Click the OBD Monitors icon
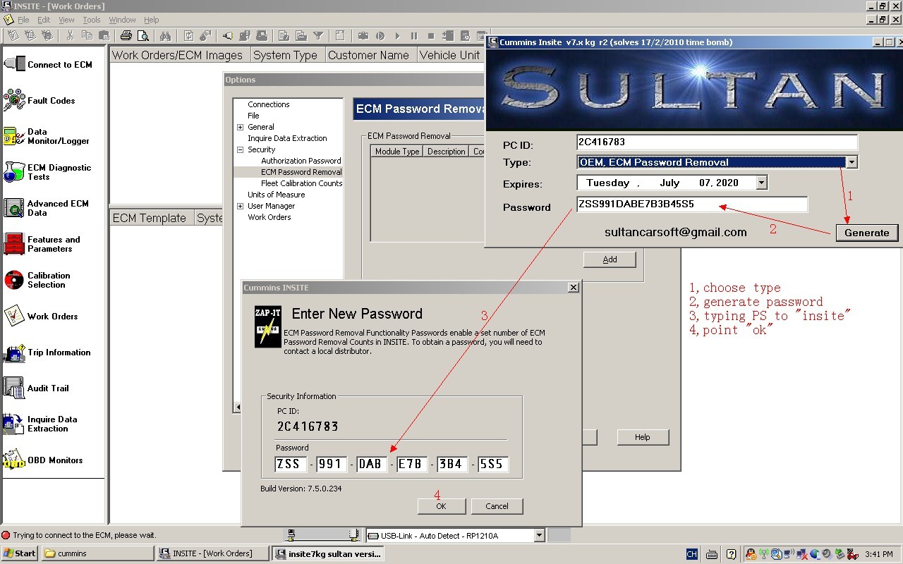The height and width of the screenshot is (564, 903). coord(14,460)
